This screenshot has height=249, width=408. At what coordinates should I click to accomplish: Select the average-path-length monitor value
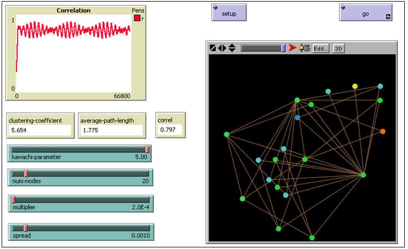[112, 130]
